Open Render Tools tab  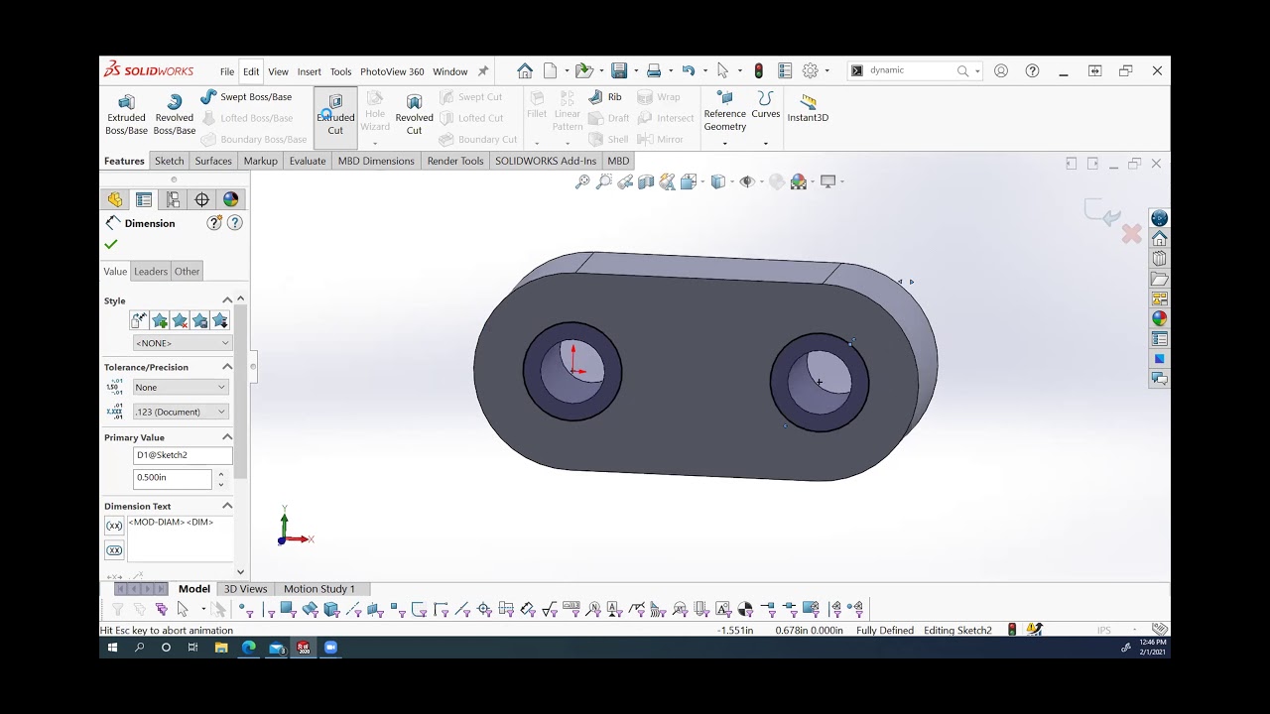pyautogui.click(x=455, y=161)
